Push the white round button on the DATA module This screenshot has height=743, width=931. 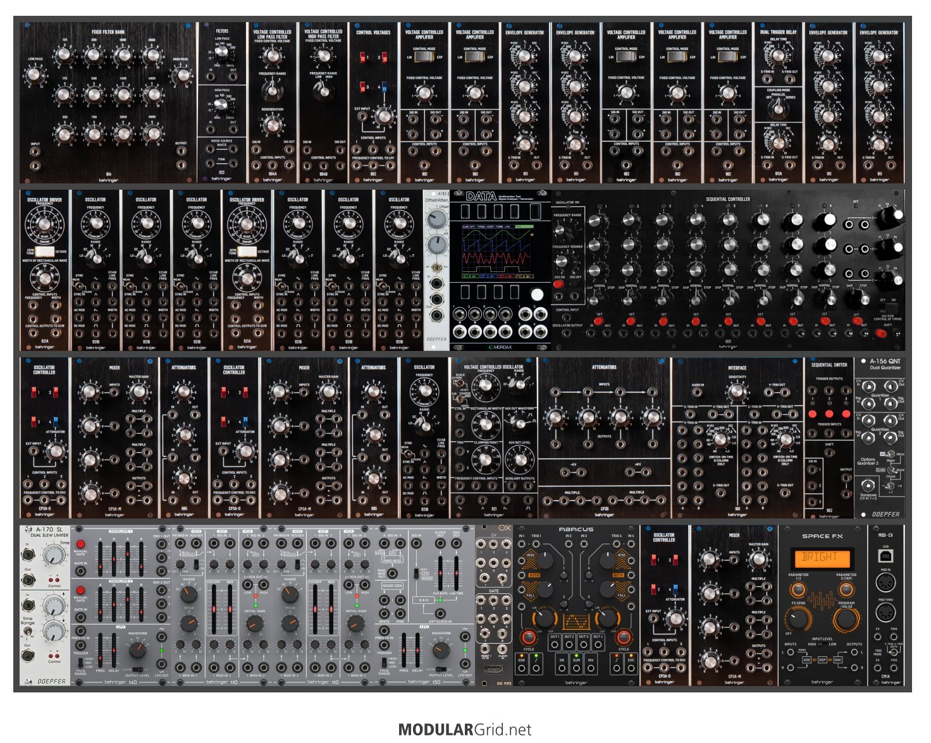coord(537,294)
